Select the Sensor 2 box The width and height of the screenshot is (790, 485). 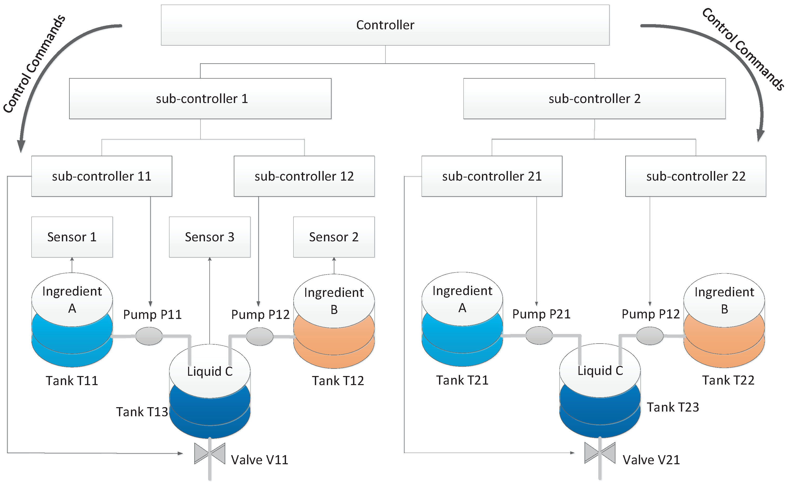pyautogui.click(x=334, y=237)
